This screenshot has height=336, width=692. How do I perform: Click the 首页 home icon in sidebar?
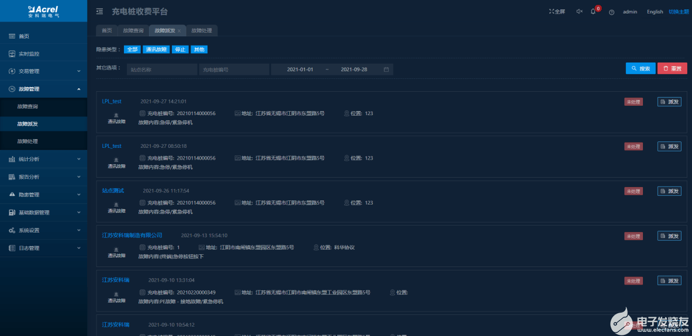12,36
